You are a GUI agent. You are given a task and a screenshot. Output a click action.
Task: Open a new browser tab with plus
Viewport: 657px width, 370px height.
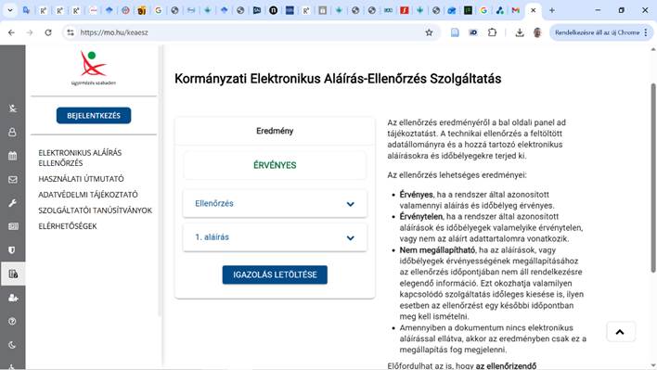click(552, 10)
